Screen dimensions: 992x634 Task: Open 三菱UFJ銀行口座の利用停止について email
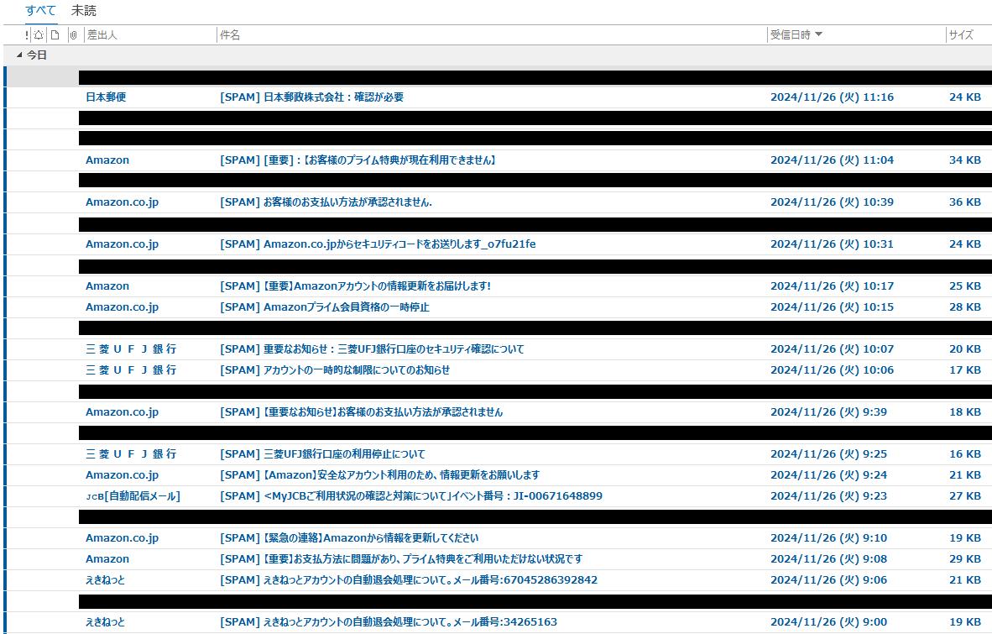click(x=322, y=453)
